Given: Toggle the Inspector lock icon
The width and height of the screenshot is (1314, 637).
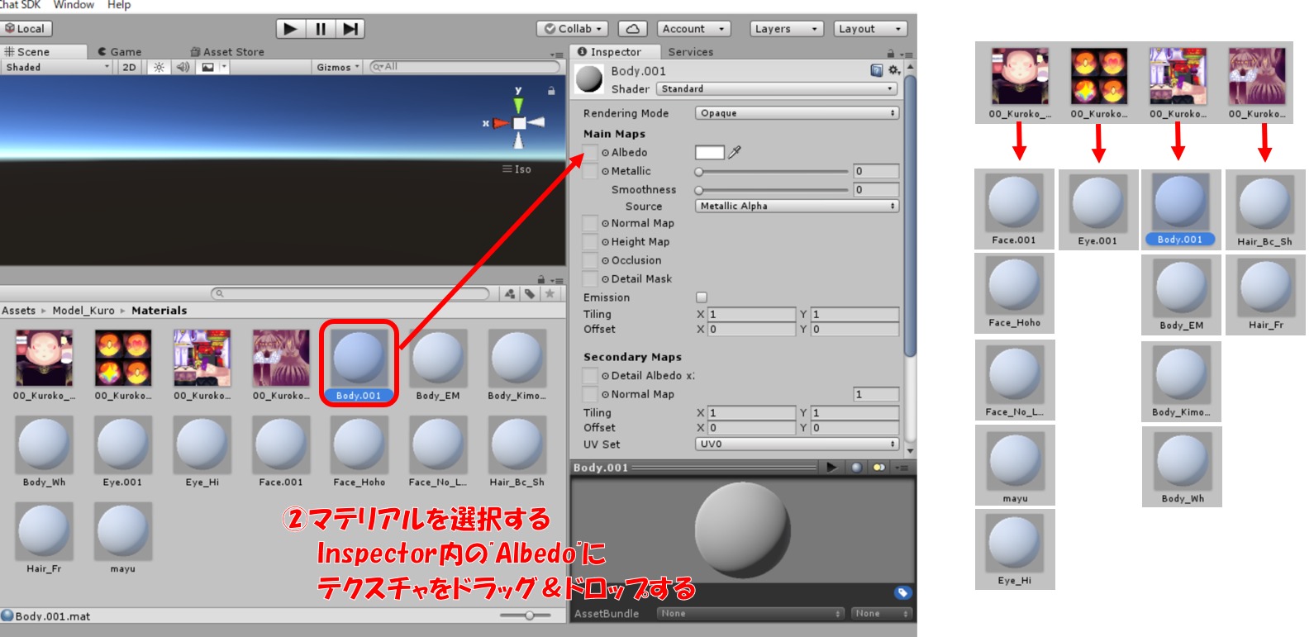Looking at the screenshot, I should 890,52.
